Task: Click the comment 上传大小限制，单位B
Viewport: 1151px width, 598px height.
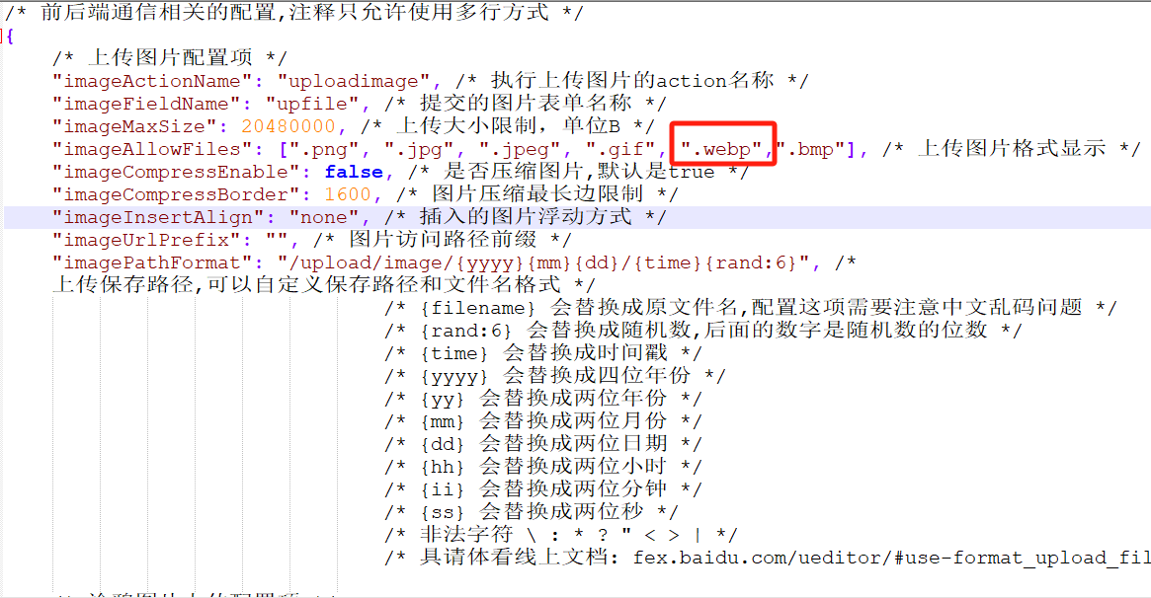Action: point(507,126)
